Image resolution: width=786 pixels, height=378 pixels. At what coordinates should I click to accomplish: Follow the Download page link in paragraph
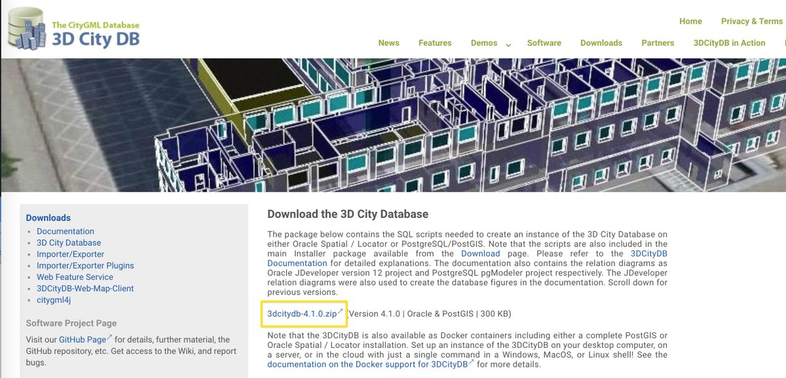pos(481,254)
